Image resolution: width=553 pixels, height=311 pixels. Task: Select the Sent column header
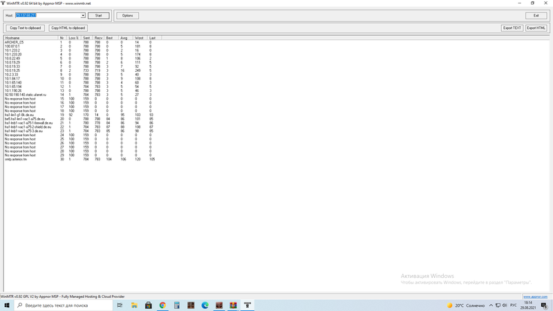87,38
